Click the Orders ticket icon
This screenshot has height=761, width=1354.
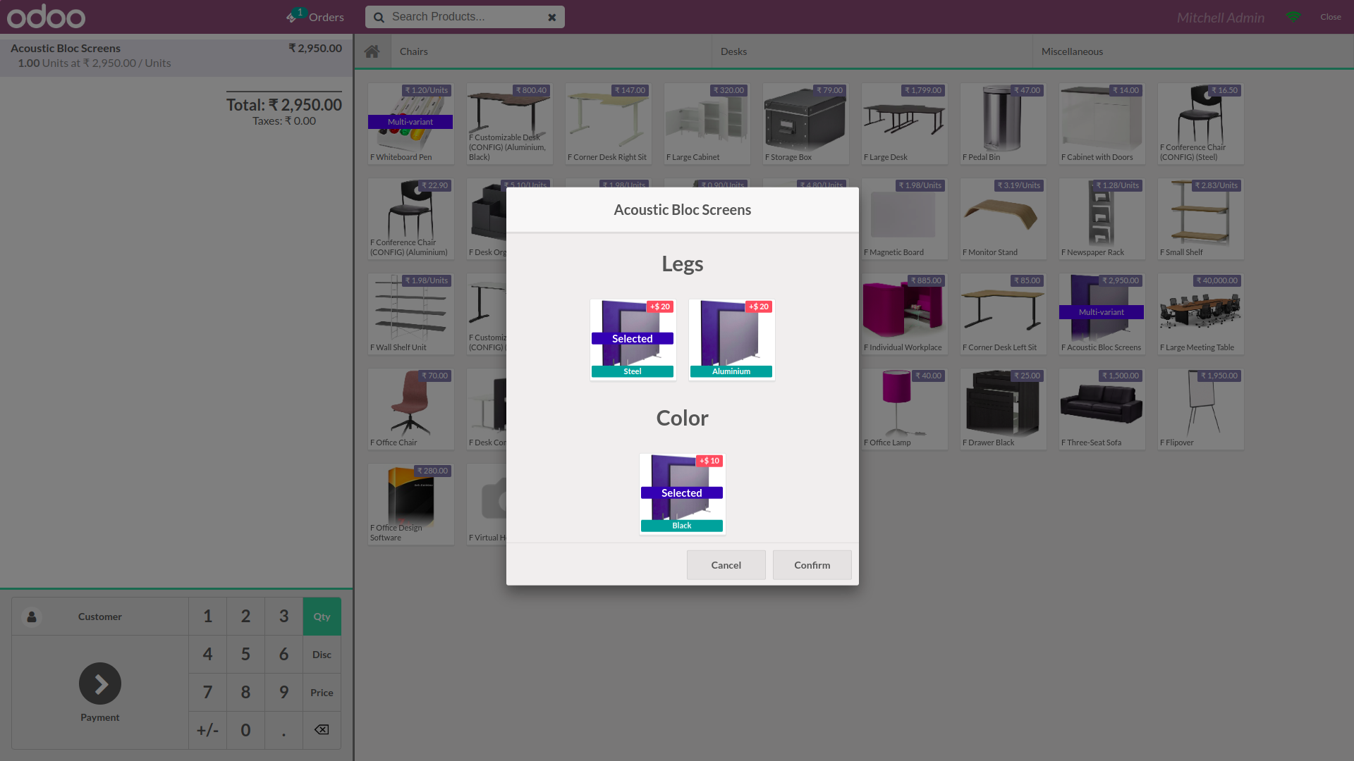pos(291,18)
